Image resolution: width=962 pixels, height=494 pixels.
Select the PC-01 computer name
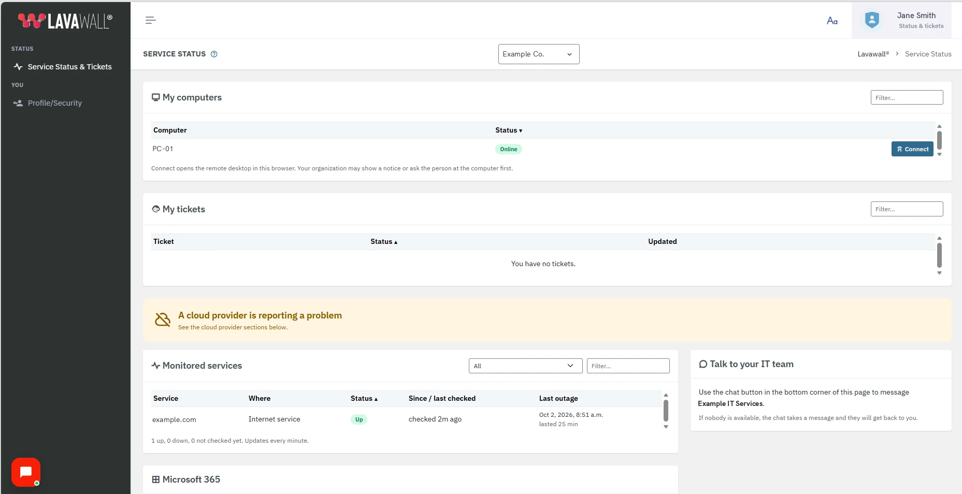point(163,149)
